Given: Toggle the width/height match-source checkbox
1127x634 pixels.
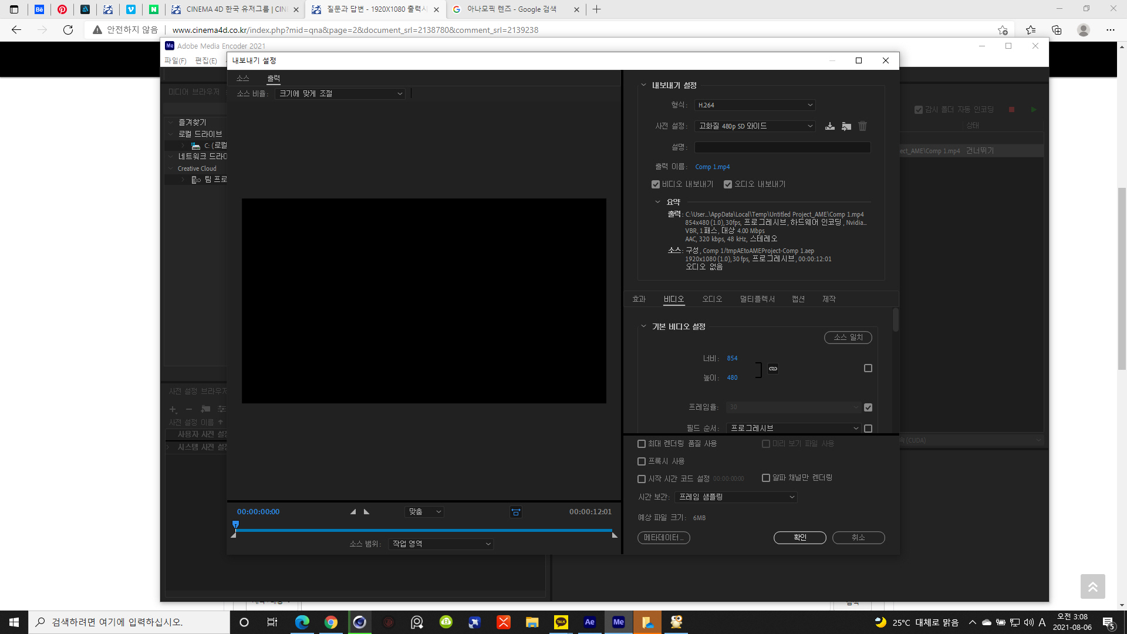Looking at the screenshot, I should (868, 368).
